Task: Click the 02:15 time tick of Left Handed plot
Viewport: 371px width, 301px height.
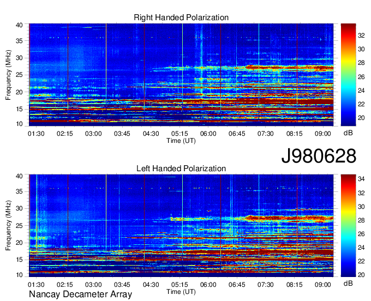Action: click(x=64, y=285)
